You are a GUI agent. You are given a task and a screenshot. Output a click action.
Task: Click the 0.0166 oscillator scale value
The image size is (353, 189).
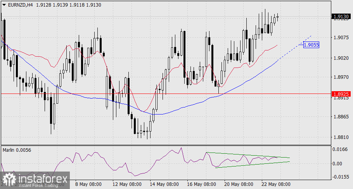pos(341,149)
